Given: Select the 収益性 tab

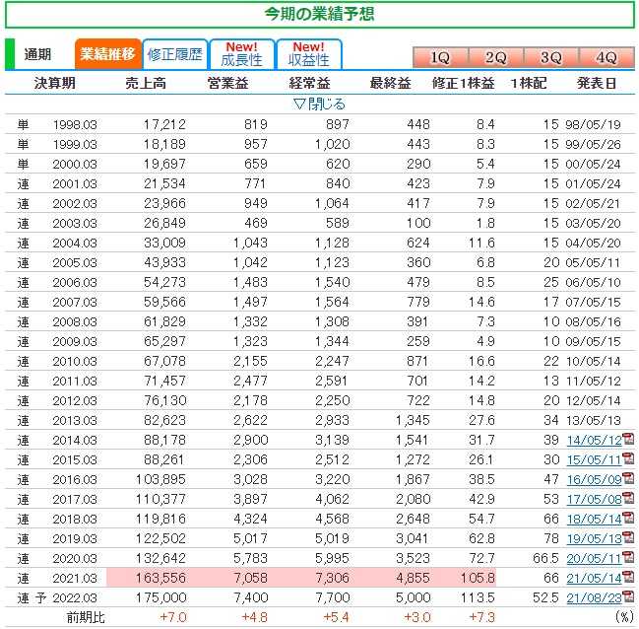Looking at the screenshot, I should pyautogui.click(x=308, y=54).
